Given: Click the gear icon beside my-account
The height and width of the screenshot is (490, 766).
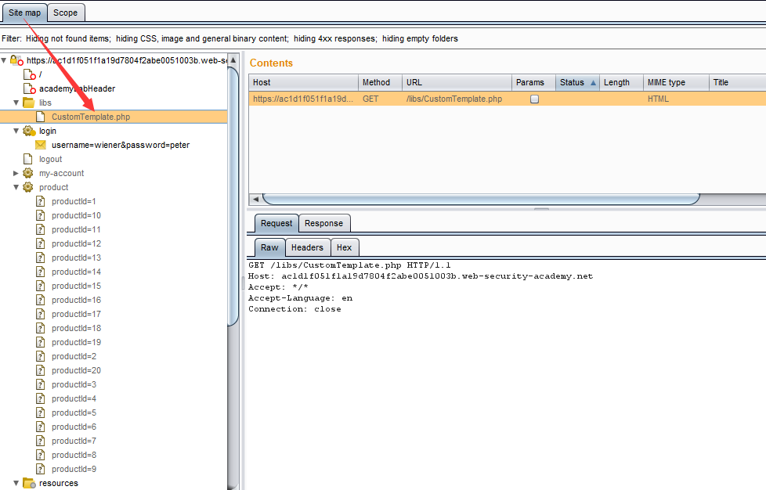Looking at the screenshot, I should [28, 173].
